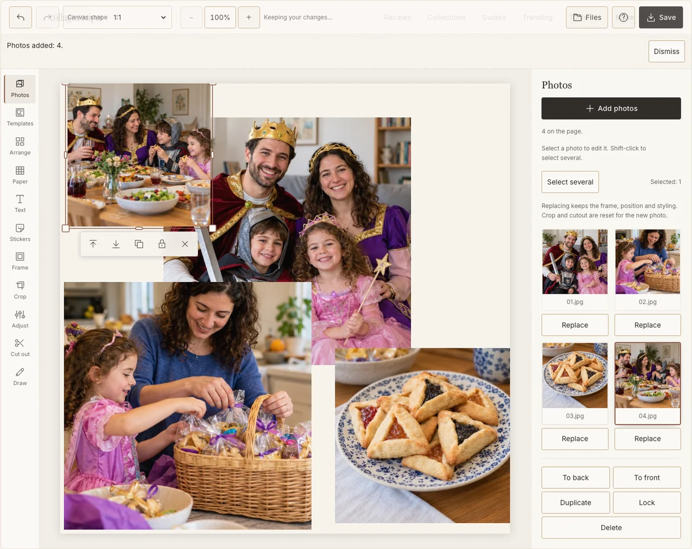Screen dimensions: 692x549
Task: Lock photo using floating toolbar padlock
Action: click(162, 244)
